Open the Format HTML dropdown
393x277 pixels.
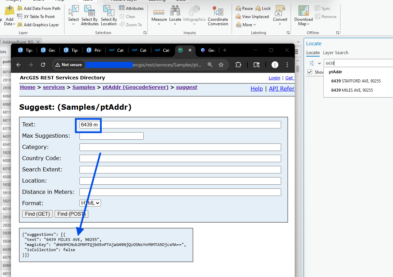[x=90, y=203]
